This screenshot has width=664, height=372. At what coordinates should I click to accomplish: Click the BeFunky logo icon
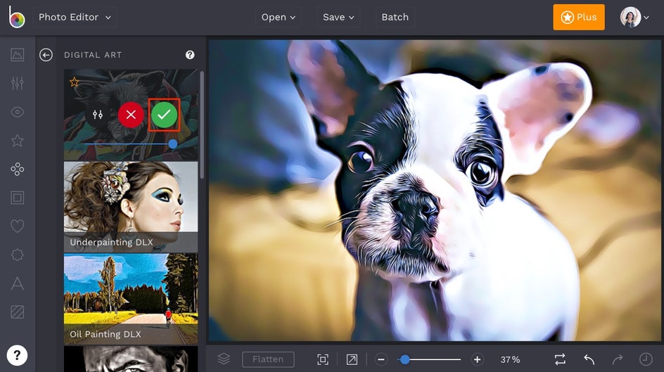[17, 17]
